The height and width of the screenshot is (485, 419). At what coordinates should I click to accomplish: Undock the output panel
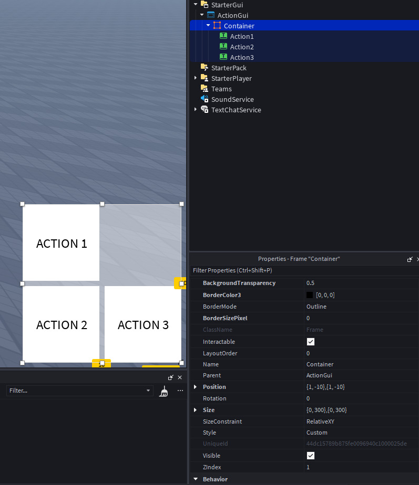[x=170, y=377]
